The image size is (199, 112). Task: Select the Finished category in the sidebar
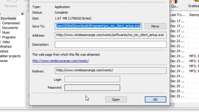4,51
